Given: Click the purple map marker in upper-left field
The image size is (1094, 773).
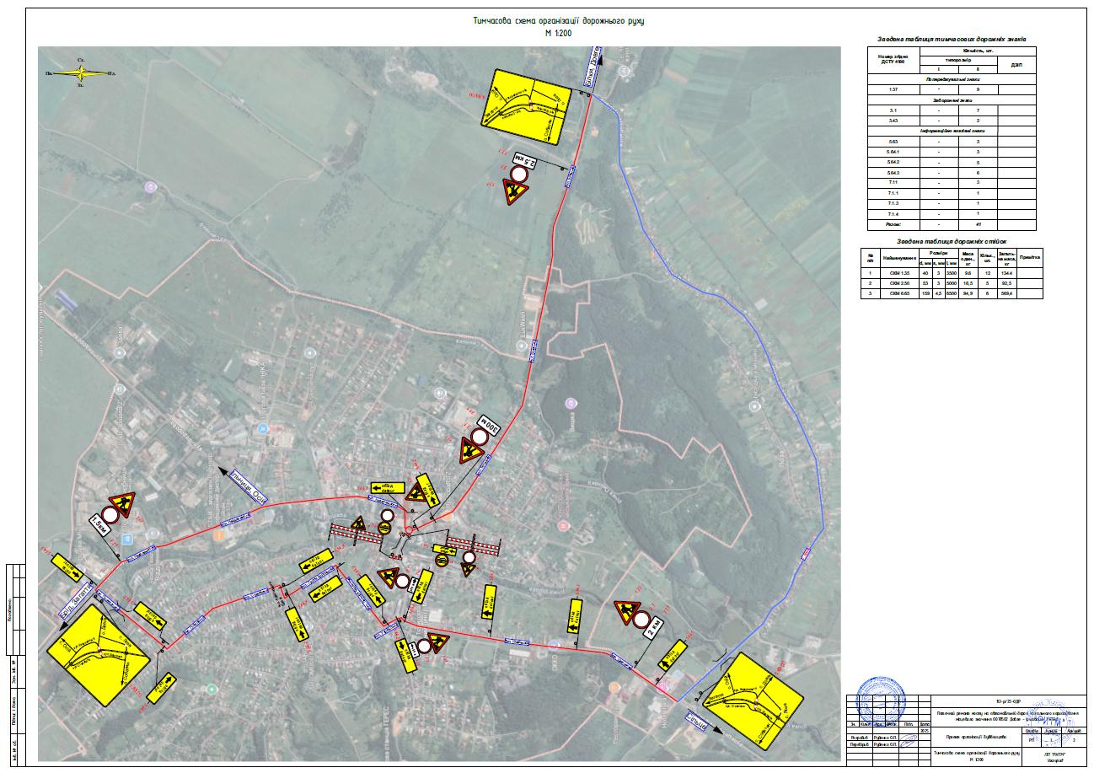Looking at the screenshot, I should tap(150, 186).
